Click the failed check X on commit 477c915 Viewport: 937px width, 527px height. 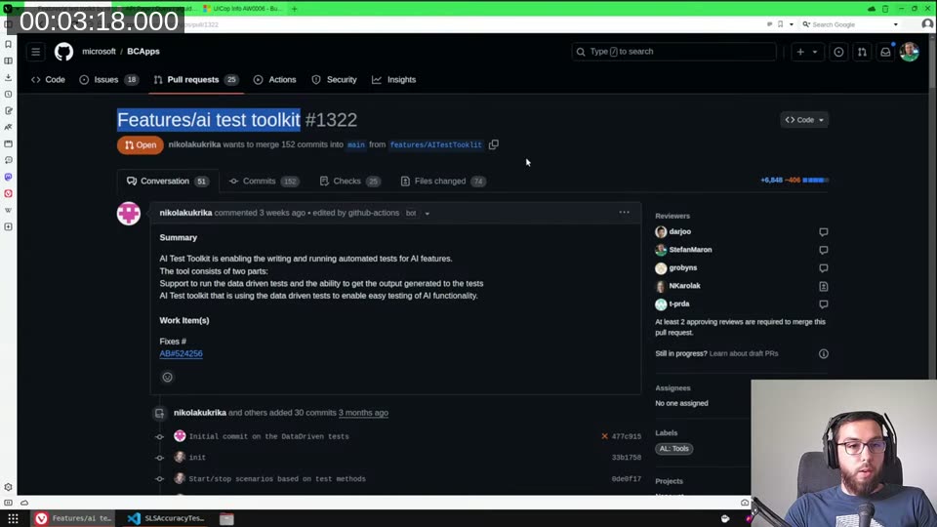coord(604,436)
